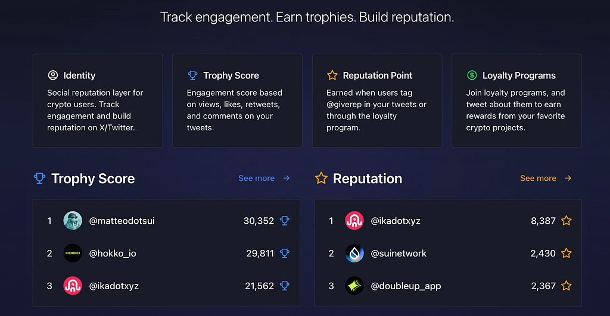Image resolution: width=610 pixels, height=316 pixels.
Task: Click the Identity person icon
Action: [x=53, y=75]
